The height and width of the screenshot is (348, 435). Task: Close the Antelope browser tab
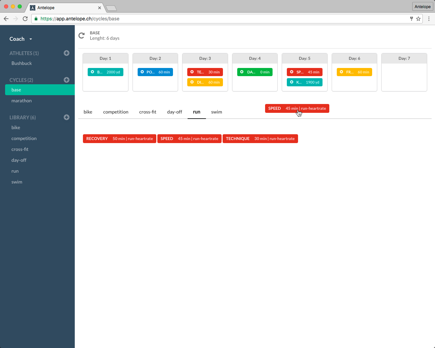click(x=100, y=7)
